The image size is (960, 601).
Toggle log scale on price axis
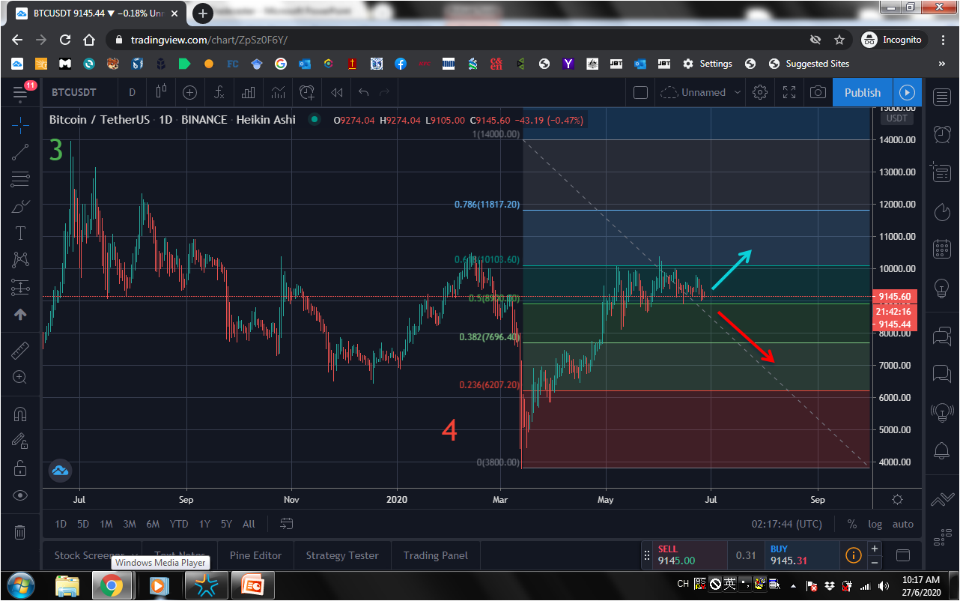coord(875,524)
